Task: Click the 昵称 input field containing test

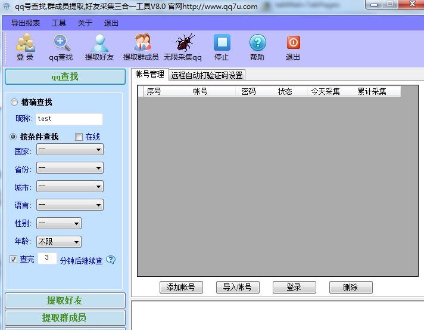Action: coord(69,119)
